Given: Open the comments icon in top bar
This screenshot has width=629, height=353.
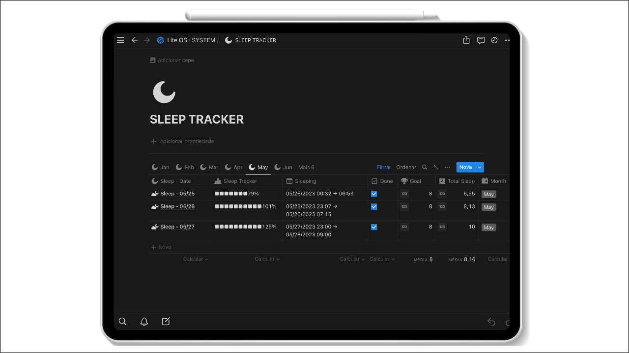Looking at the screenshot, I should pos(481,40).
